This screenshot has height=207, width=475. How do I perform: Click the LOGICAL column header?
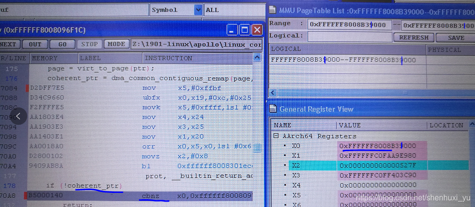coord(347,50)
